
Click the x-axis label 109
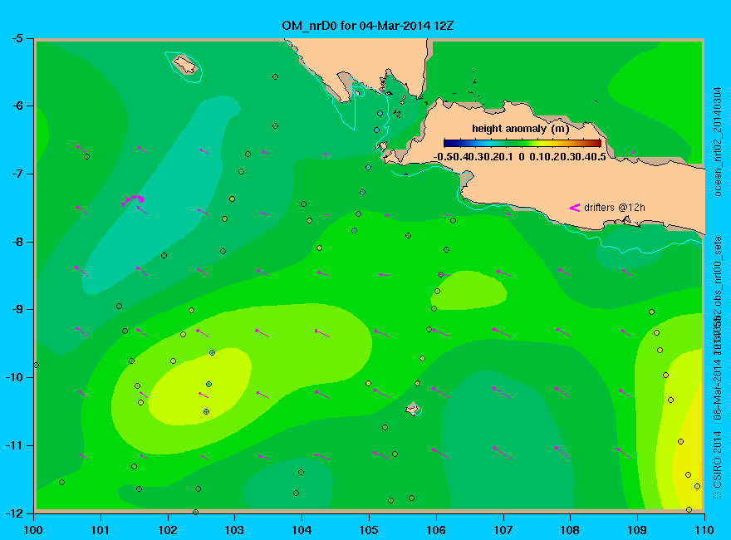click(x=637, y=530)
